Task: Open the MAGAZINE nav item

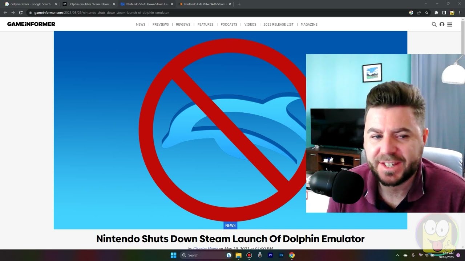Action: 309,24
